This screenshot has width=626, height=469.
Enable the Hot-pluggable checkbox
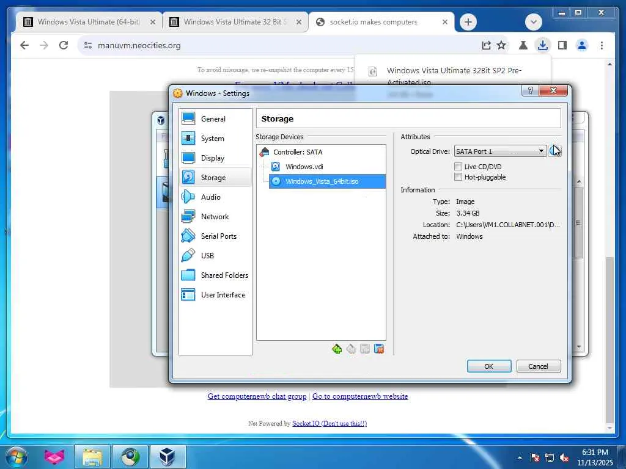tap(458, 177)
